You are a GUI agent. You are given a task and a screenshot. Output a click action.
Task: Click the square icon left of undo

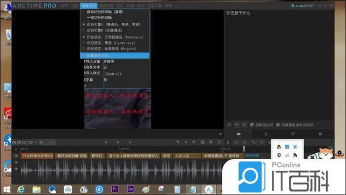coord(229,125)
